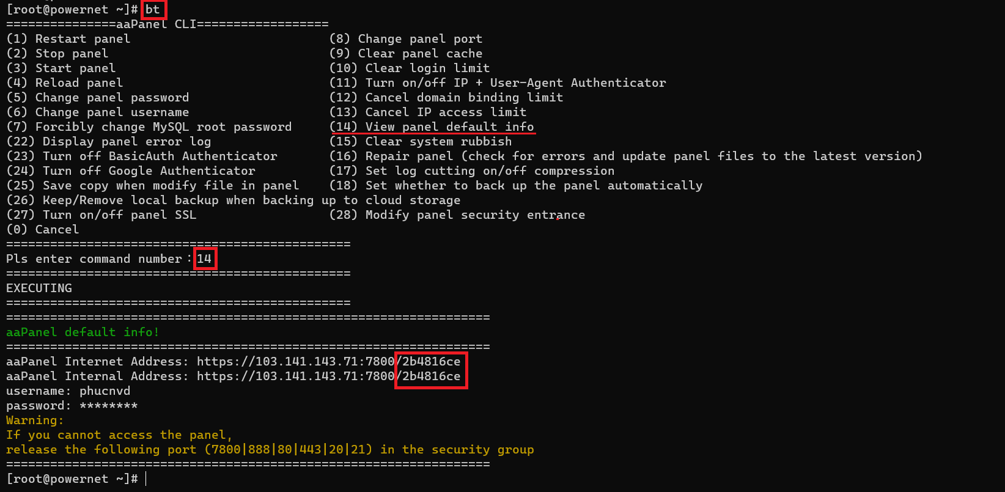Open the aaPanel Internal Address URL
The height and width of the screenshot is (492, 1005).
click(x=328, y=376)
